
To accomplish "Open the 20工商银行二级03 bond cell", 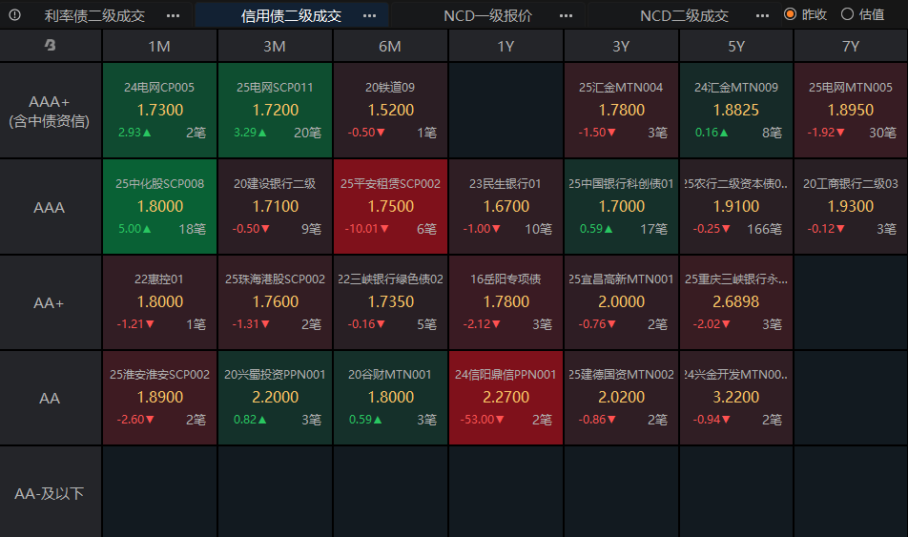I will coord(851,207).
